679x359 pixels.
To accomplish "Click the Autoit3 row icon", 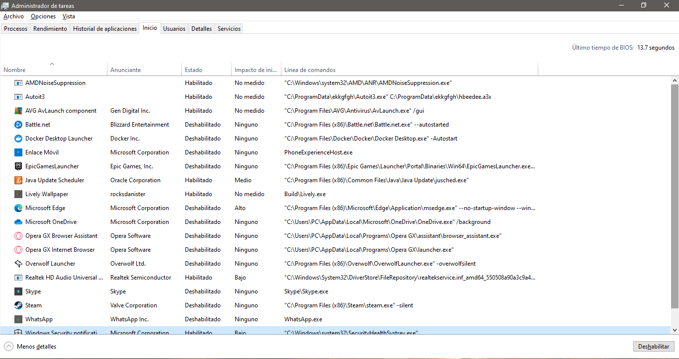I will tap(18, 97).
